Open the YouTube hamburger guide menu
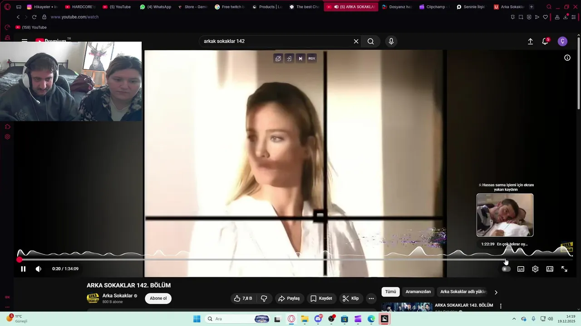The image size is (581, 326). 25,40
